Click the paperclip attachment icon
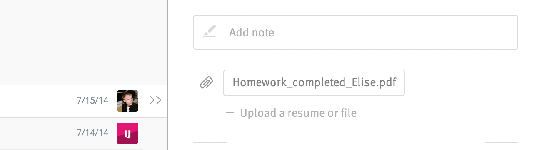 (x=207, y=82)
